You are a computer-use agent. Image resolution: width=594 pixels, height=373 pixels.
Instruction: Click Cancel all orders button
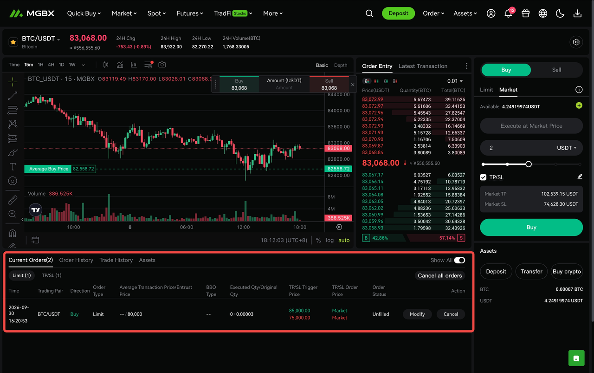coord(440,275)
